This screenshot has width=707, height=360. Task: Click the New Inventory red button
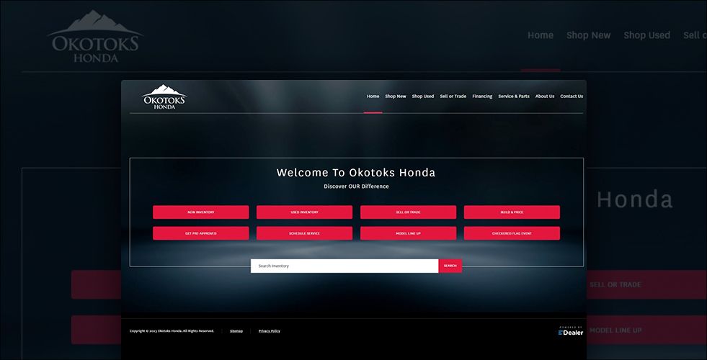[x=200, y=212]
